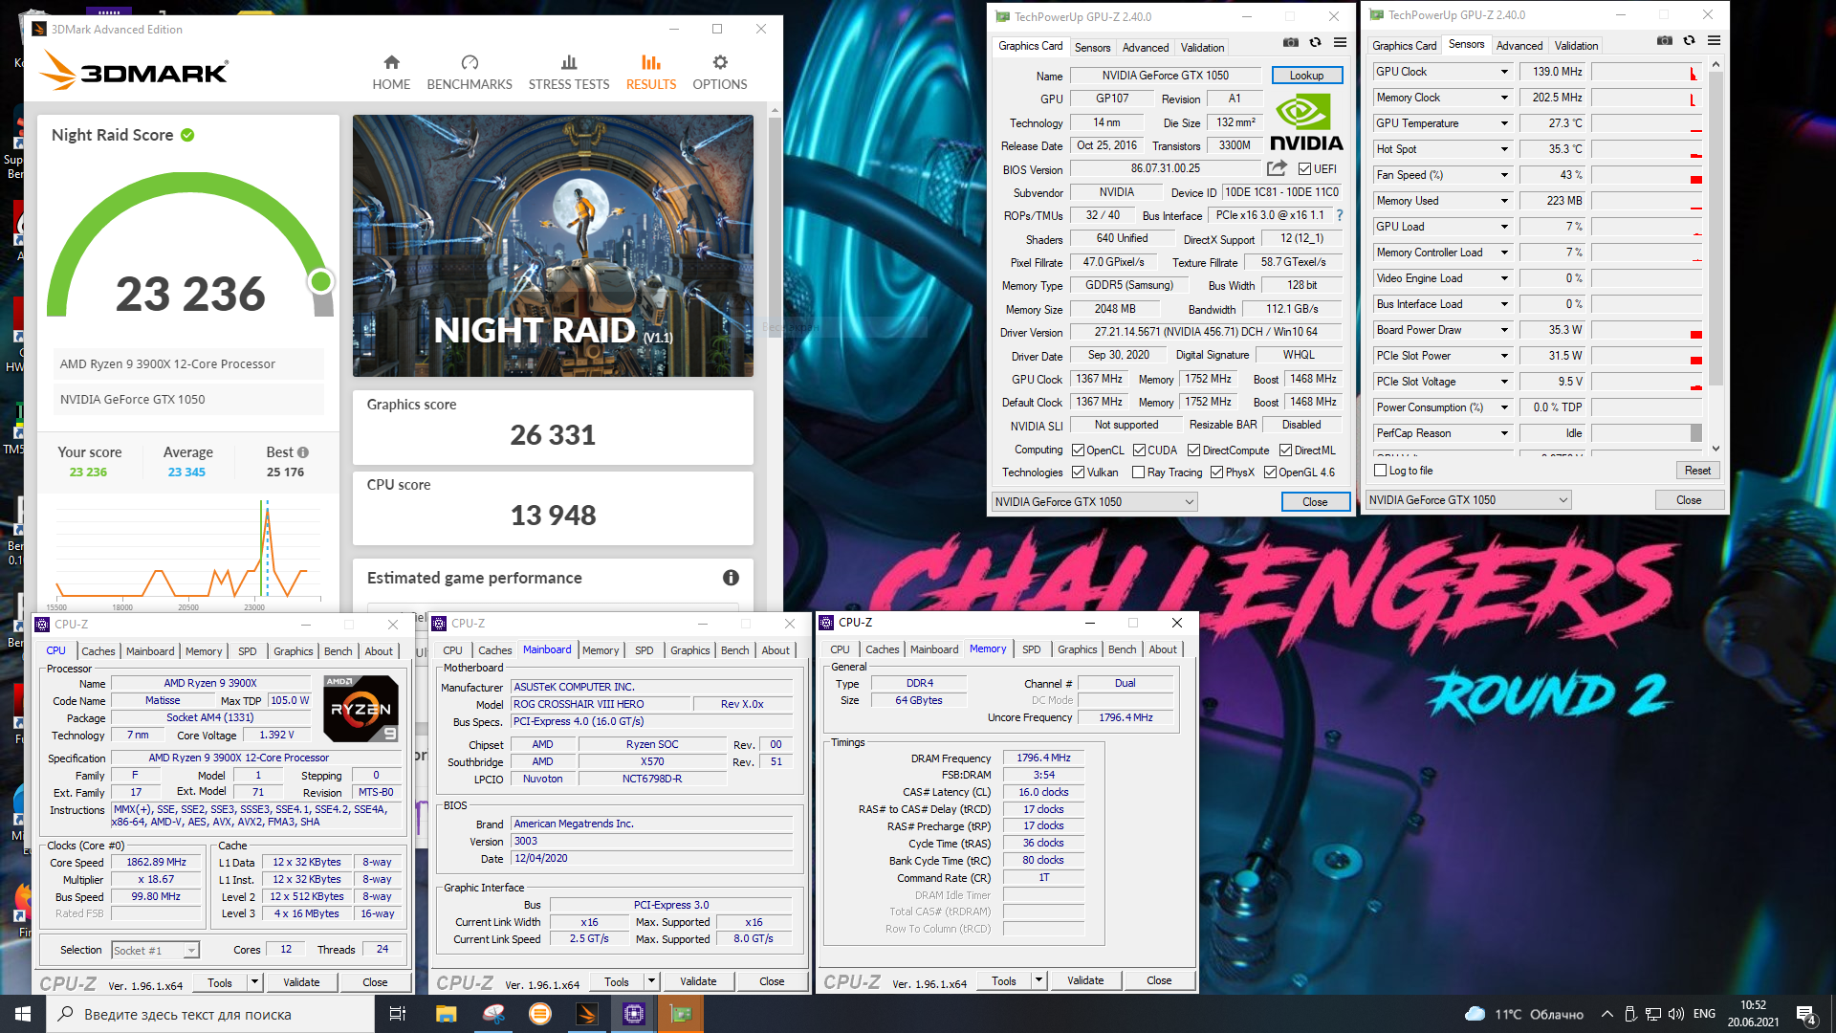
Task: Open Tools dropdown arrow in CPU-Z CPU window
Action: [254, 982]
